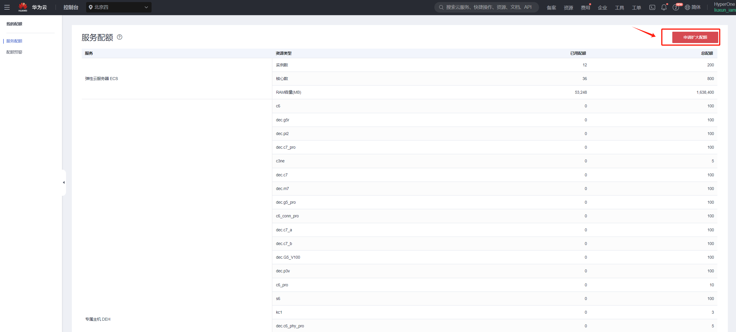Click the dec.p3v resource row
Image resolution: width=736 pixels, height=332 pixels.
(495, 271)
